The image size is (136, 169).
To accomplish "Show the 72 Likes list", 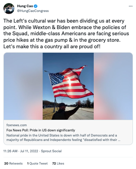I will (58, 164).
